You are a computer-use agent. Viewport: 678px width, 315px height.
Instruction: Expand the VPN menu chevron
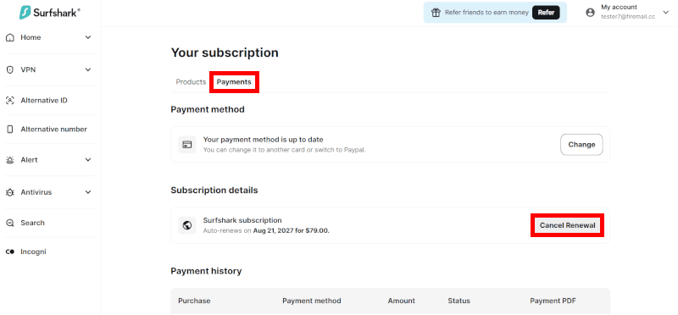tap(88, 70)
